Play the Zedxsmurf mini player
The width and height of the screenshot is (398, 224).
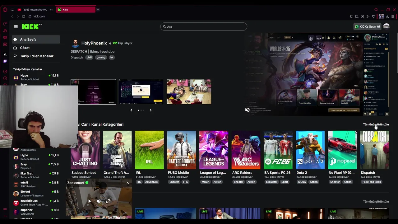coord(90,201)
